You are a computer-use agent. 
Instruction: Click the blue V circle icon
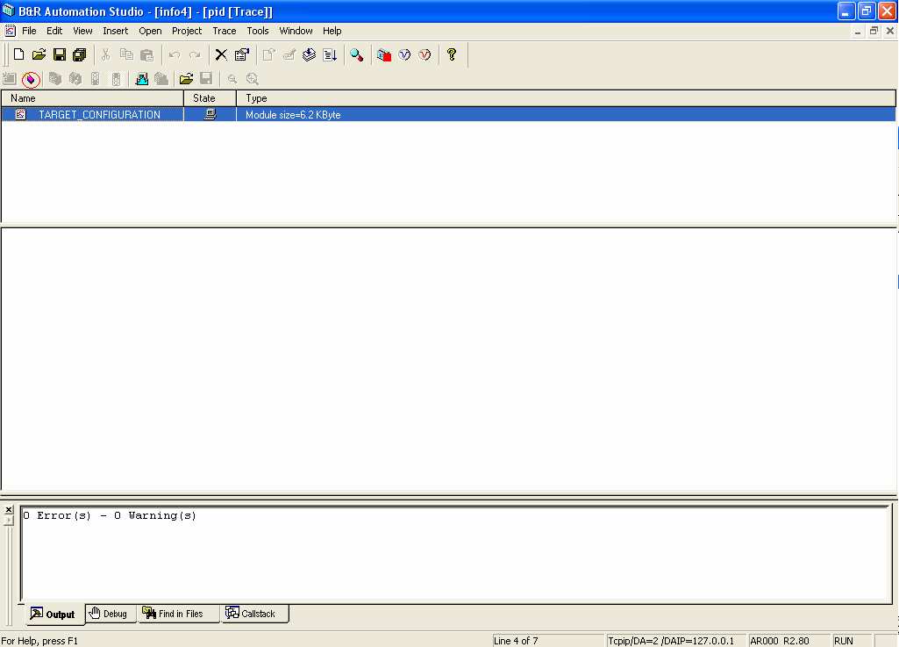click(x=404, y=54)
